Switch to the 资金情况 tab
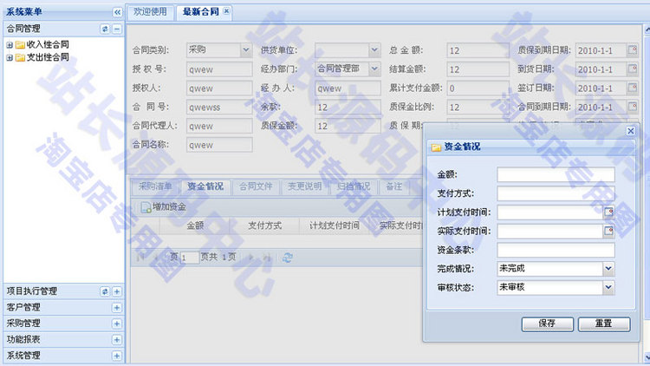 205,186
